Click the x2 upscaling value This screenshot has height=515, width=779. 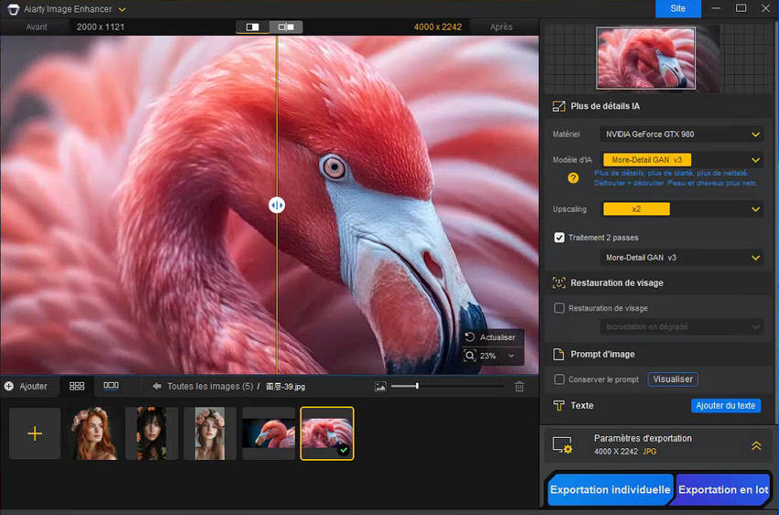636,209
